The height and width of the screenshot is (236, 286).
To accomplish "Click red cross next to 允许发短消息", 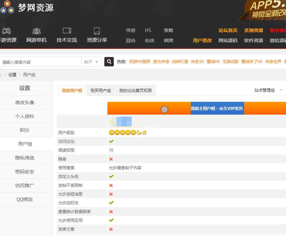I will coord(111,194).
